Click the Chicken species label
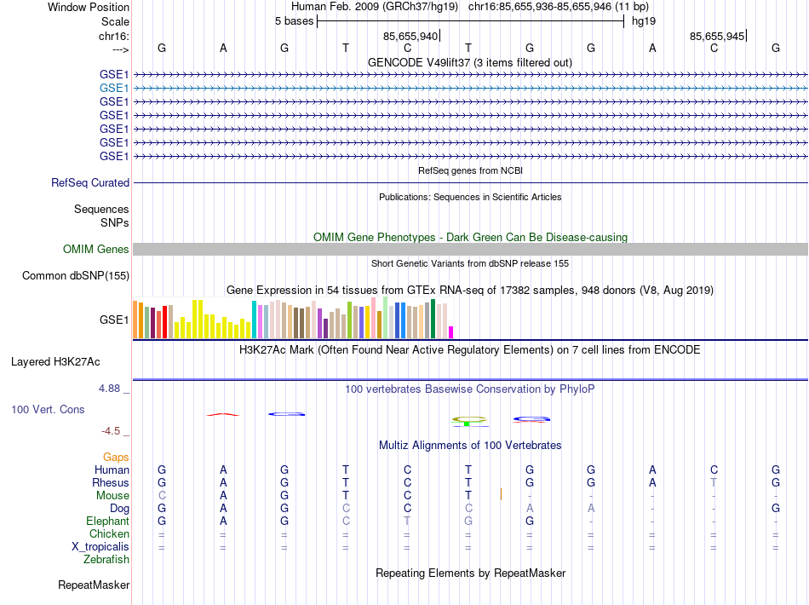 [x=109, y=533]
